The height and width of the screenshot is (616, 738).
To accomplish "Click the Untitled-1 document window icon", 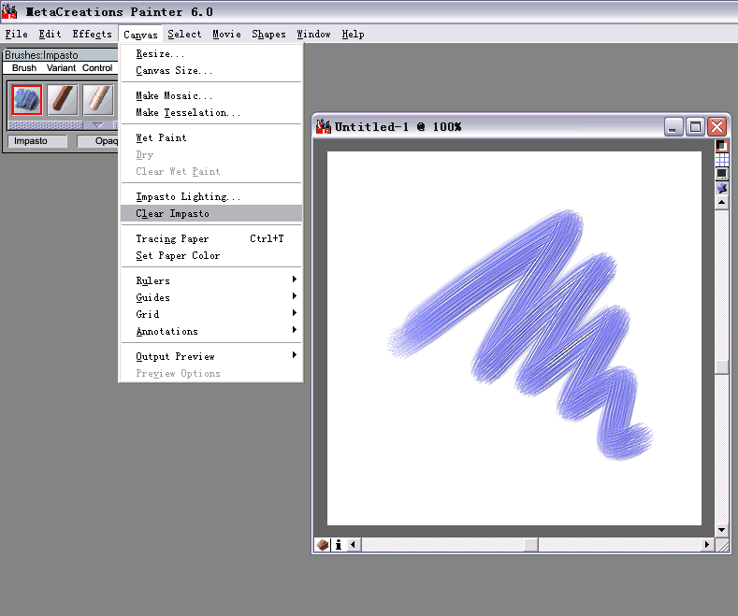I will point(324,126).
